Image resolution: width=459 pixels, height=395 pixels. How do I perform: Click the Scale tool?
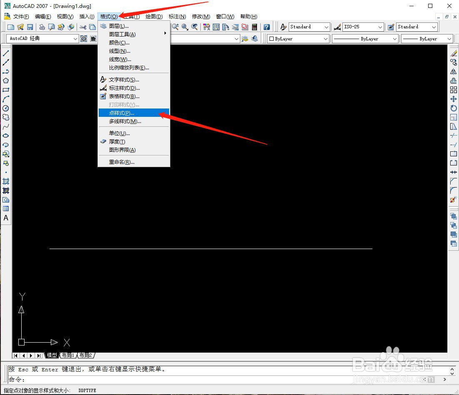[x=454, y=117]
